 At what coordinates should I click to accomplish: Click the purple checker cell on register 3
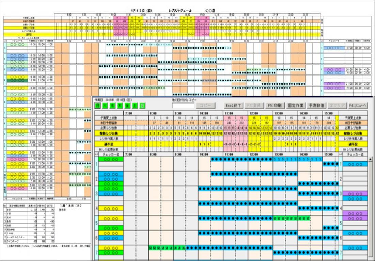click(355, 193)
